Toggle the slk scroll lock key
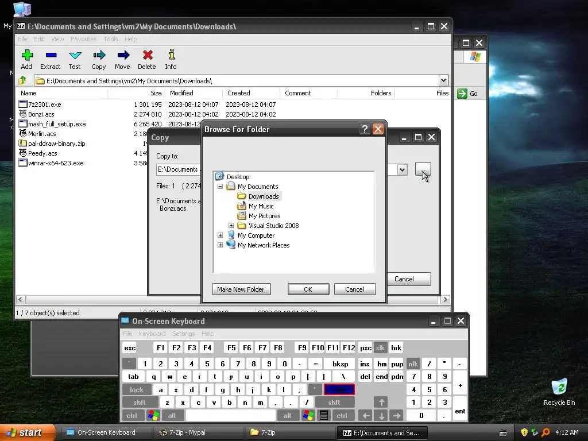Image resolution: width=588 pixels, height=441 pixels. [380, 347]
